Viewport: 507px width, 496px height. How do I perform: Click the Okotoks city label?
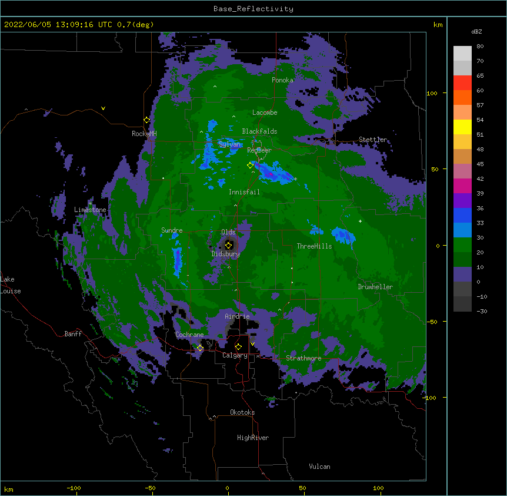pyautogui.click(x=242, y=412)
